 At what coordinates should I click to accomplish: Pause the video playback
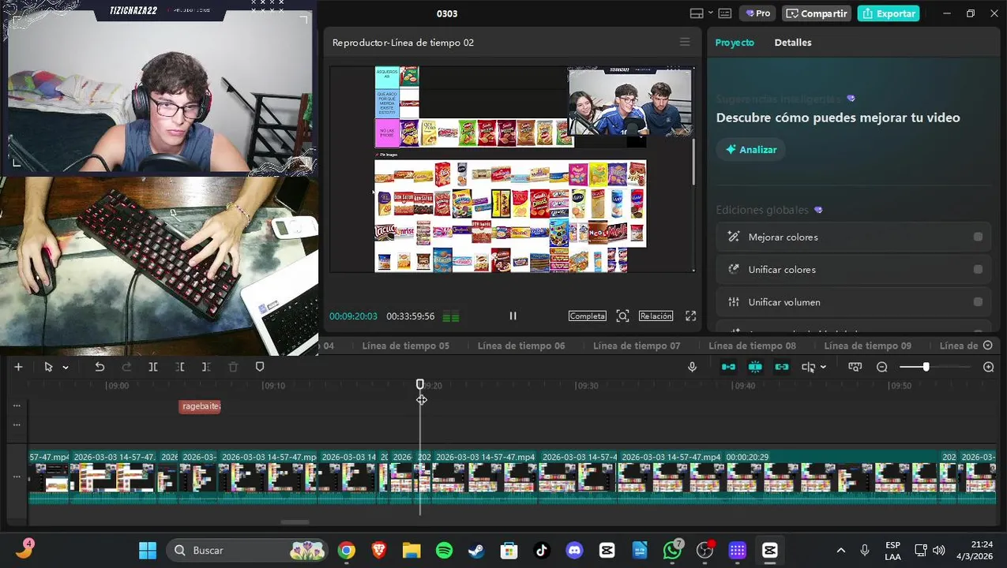(x=513, y=316)
